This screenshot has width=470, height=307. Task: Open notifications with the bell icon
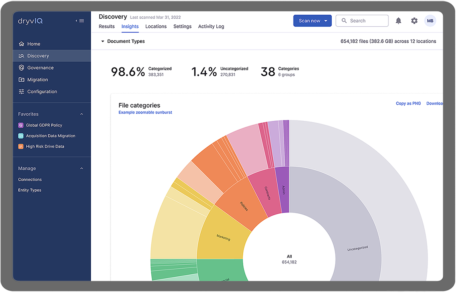398,21
